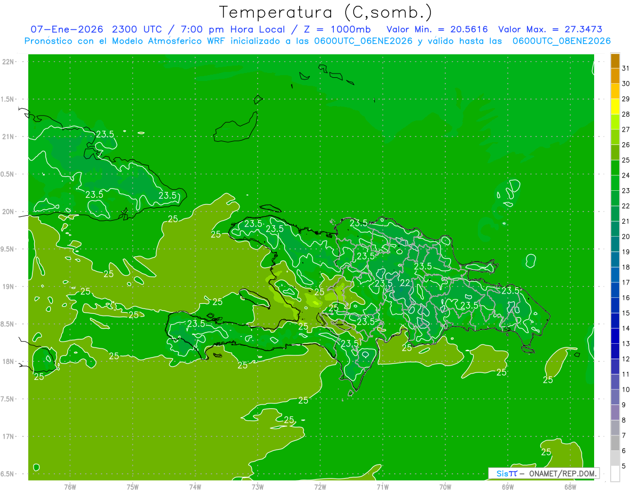Image resolution: width=640 pixels, height=494 pixels.
Task: Click the '75W' longitude axis label
Action: (x=133, y=487)
